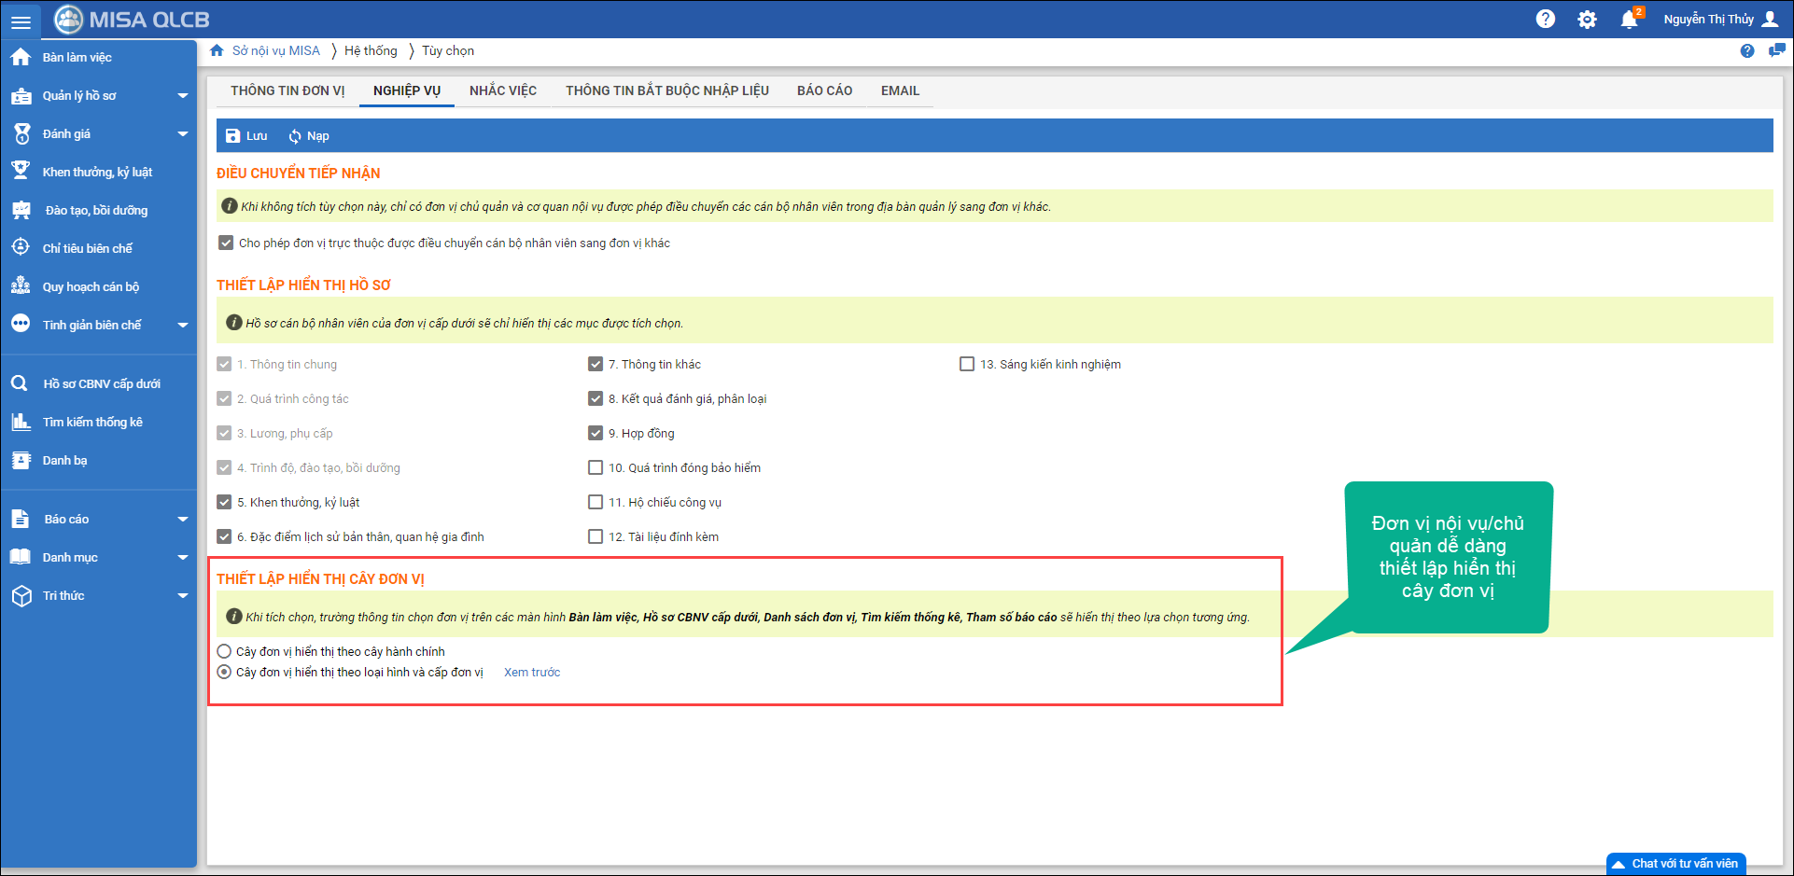The image size is (1794, 876).
Task: Expand the Báo cáo sidebar menu
Action: [183, 520]
